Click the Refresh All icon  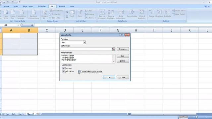(45, 13)
